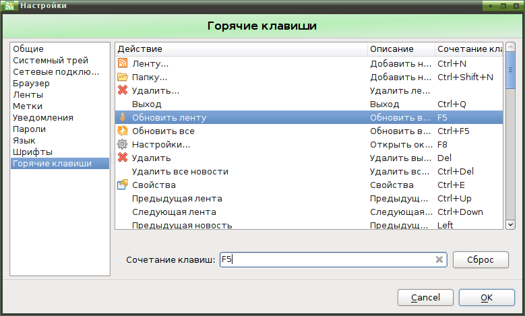
Task: Select the Следующая лента action row
Action: click(x=309, y=212)
